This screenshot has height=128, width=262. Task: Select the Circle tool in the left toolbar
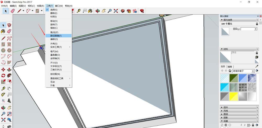click(3, 50)
